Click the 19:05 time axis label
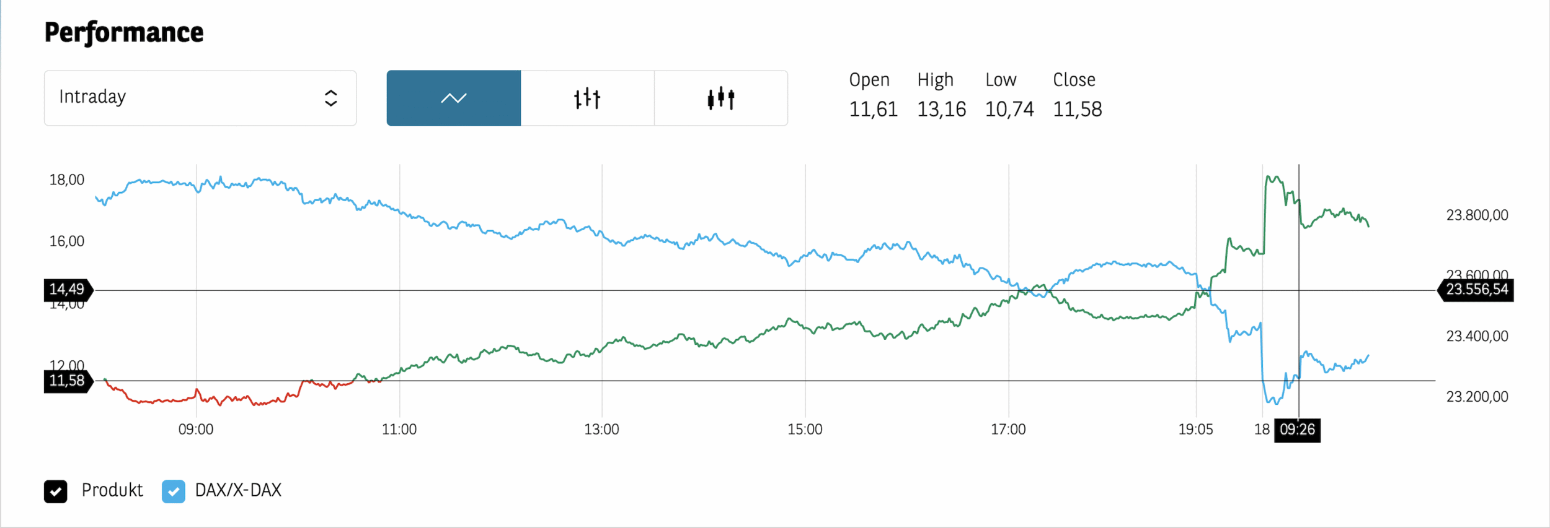This screenshot has height=528, width=1550. pos(1195,430)
